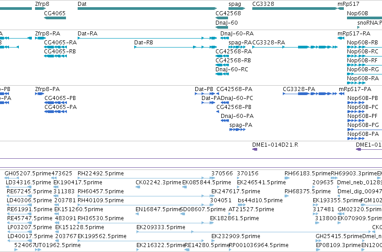This screenshot has height=252, width=382.
Task: Select the mRpS17-PA protein label
Action: pos(355,89)
